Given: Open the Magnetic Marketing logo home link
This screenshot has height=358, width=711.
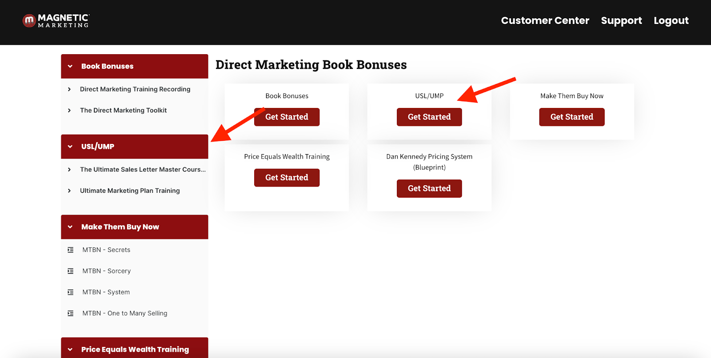Looking at the screenshot, I should pyautogui.click(x=56, y=20).
